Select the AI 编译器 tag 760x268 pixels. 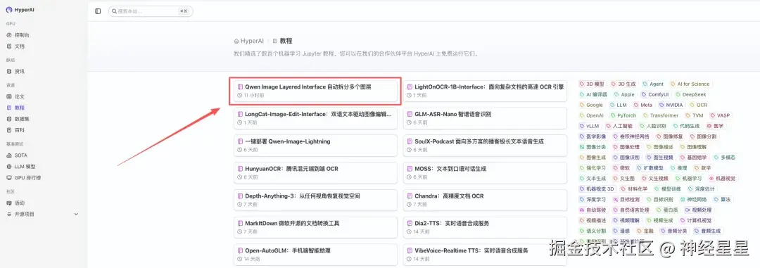click(x=593, y=94)
